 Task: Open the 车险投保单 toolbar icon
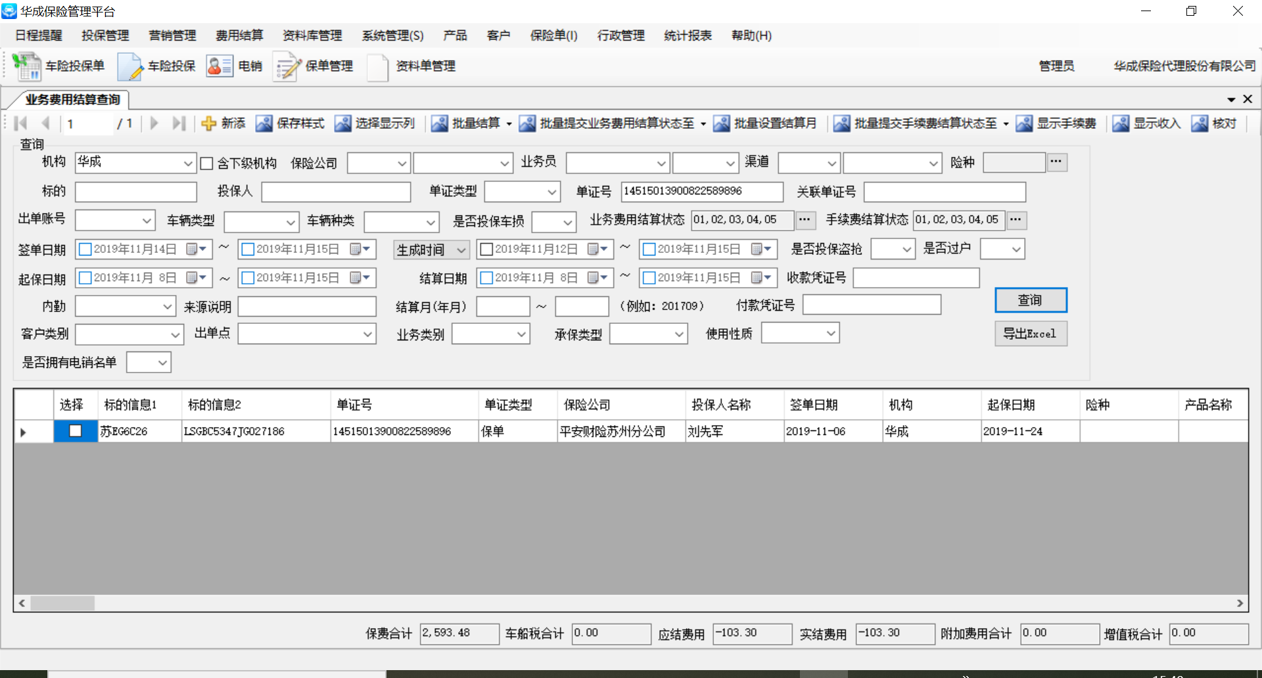27,66
